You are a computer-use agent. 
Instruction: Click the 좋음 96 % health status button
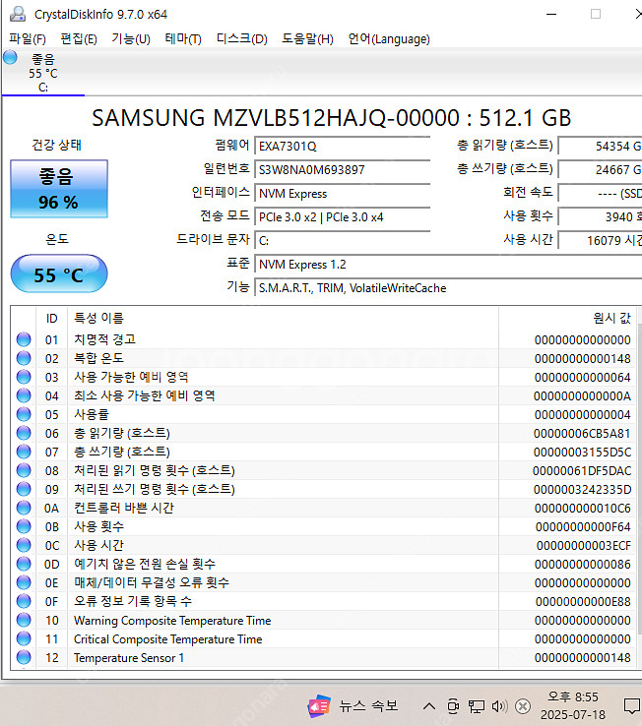pyautogui.click(x=59, y=189)
